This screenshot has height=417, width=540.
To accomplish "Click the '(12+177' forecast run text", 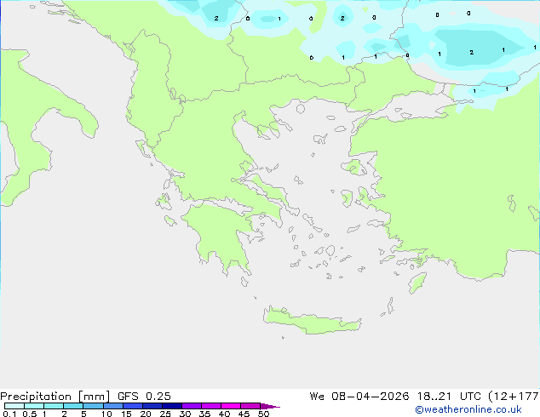I will pos(513,397).
